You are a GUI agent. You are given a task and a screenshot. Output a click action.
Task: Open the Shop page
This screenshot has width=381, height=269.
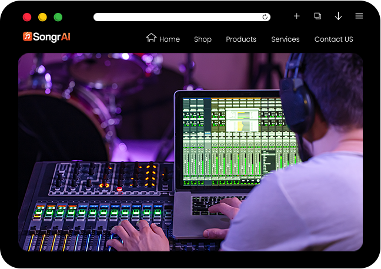coord(202,39)
